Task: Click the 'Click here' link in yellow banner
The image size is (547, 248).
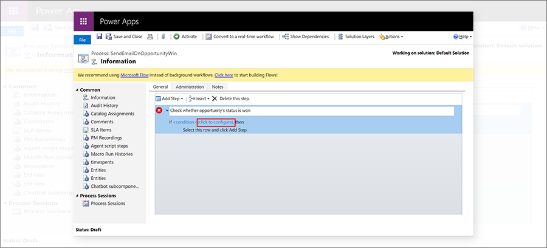Action: 224,75
